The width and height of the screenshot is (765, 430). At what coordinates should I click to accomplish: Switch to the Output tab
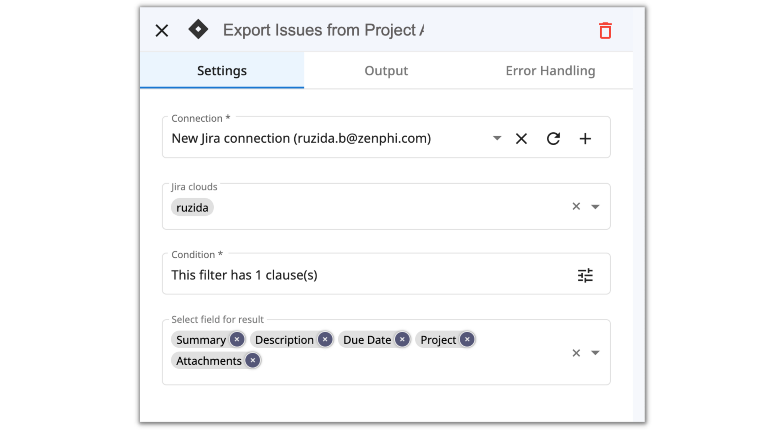[x=386, y=71]
